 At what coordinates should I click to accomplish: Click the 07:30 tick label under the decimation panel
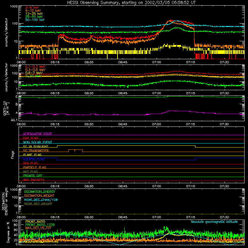(x=224, y=217)
